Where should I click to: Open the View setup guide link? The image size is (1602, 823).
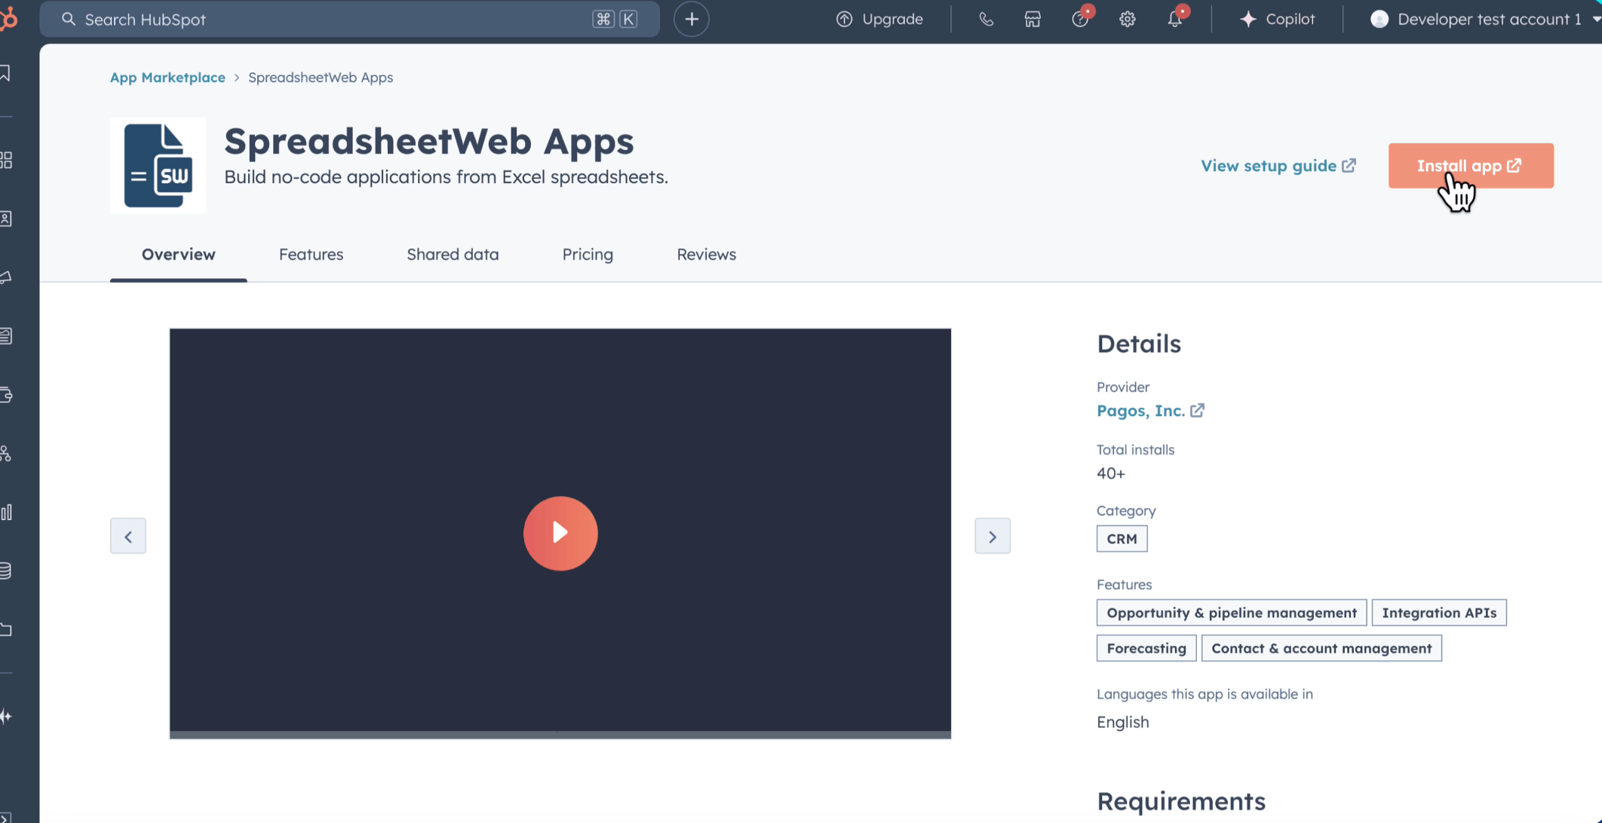click(x=1278, y=166)
